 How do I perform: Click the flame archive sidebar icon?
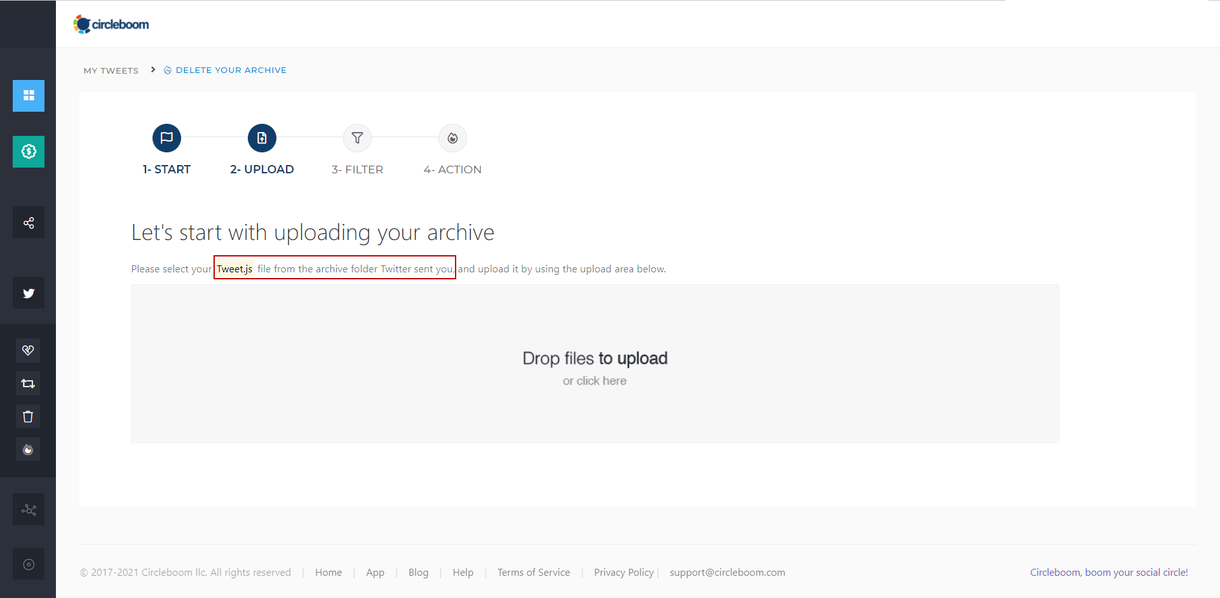coord(28,449)
